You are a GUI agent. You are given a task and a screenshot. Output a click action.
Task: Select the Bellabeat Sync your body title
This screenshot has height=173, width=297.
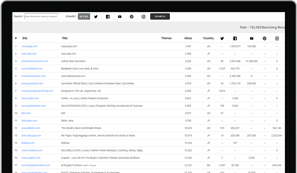tap(80, 69)
